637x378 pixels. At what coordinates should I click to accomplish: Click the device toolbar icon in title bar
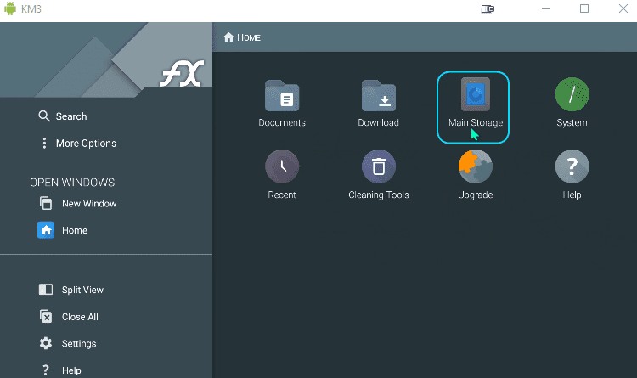pos(488,9)
